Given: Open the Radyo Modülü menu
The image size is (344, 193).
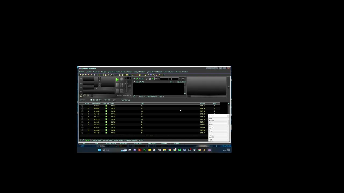Looking at the screenshot, I should point(139,72).
